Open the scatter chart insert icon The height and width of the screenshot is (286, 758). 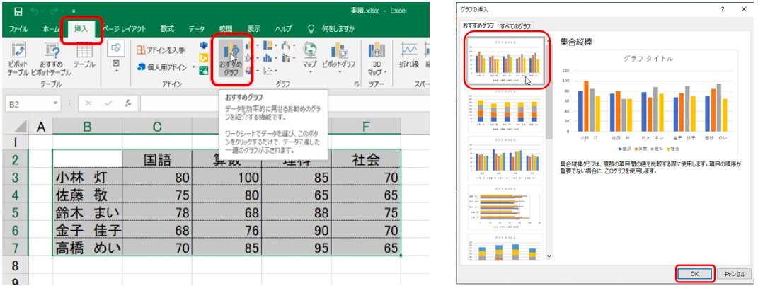269,71
